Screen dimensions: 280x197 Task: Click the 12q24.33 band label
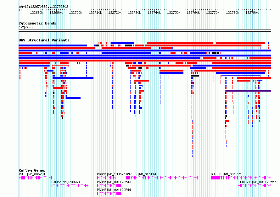point(26,27)
